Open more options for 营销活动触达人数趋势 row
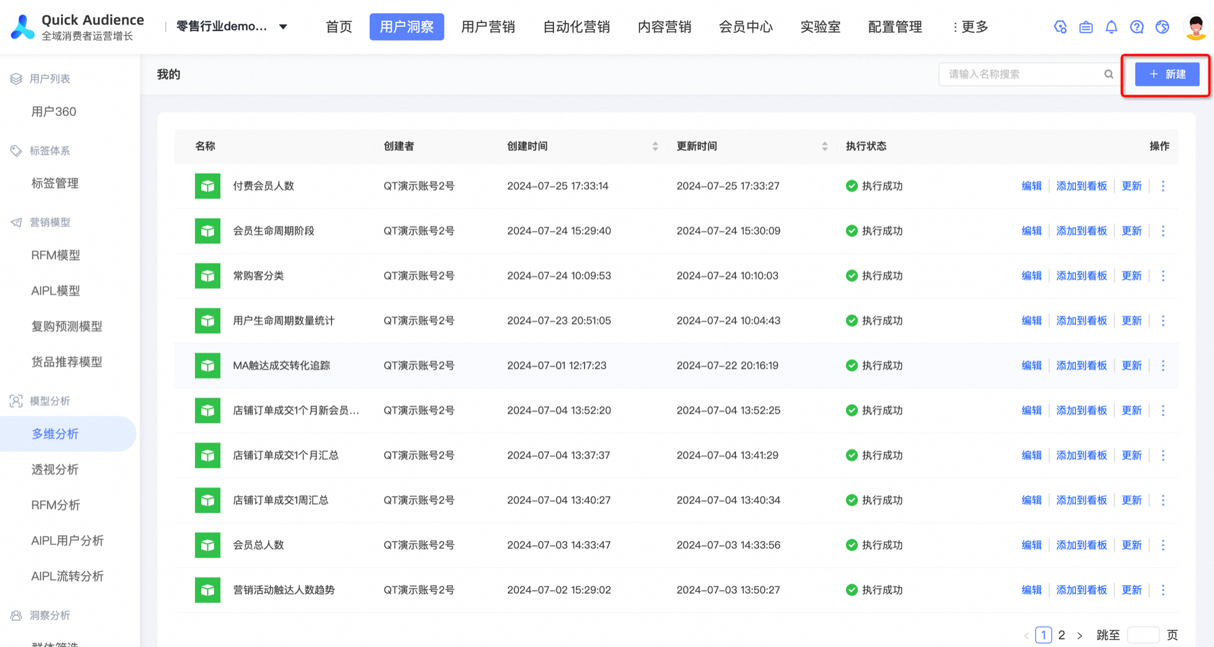1214x647 pixels. click(x=1163, y=590)
